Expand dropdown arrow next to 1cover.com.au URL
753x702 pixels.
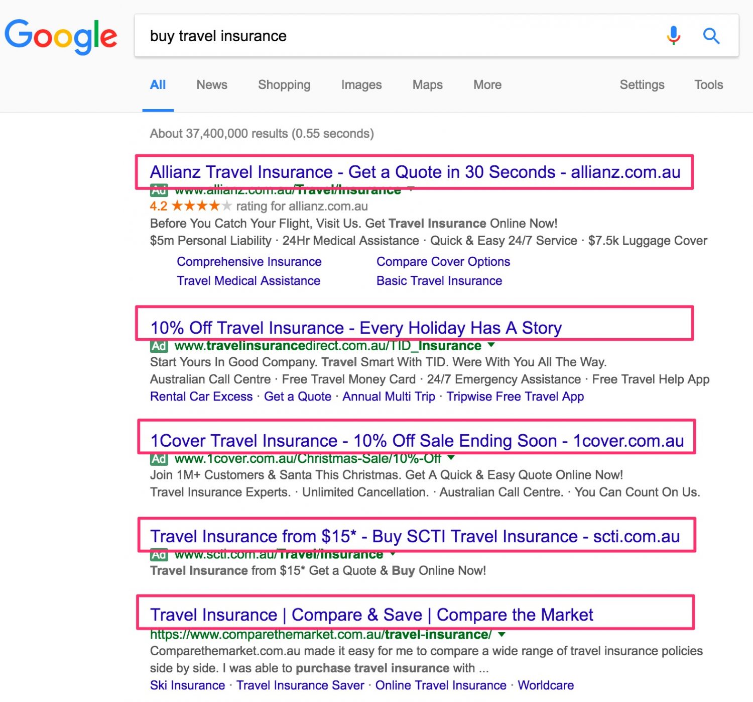click(x=451, y=458)
